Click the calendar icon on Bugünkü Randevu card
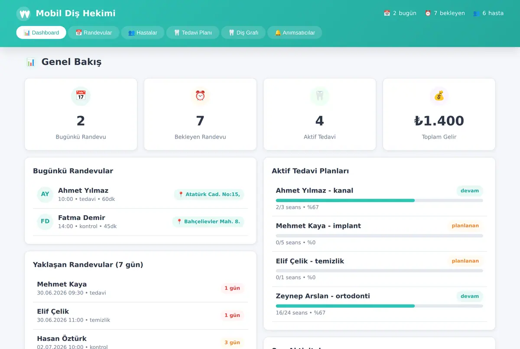Image resolution: width=520 pixels, height=349 pixels. click(x=81, y=96)
